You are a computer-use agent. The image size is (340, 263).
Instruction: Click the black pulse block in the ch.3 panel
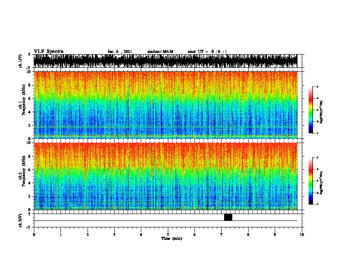(228, 217)
